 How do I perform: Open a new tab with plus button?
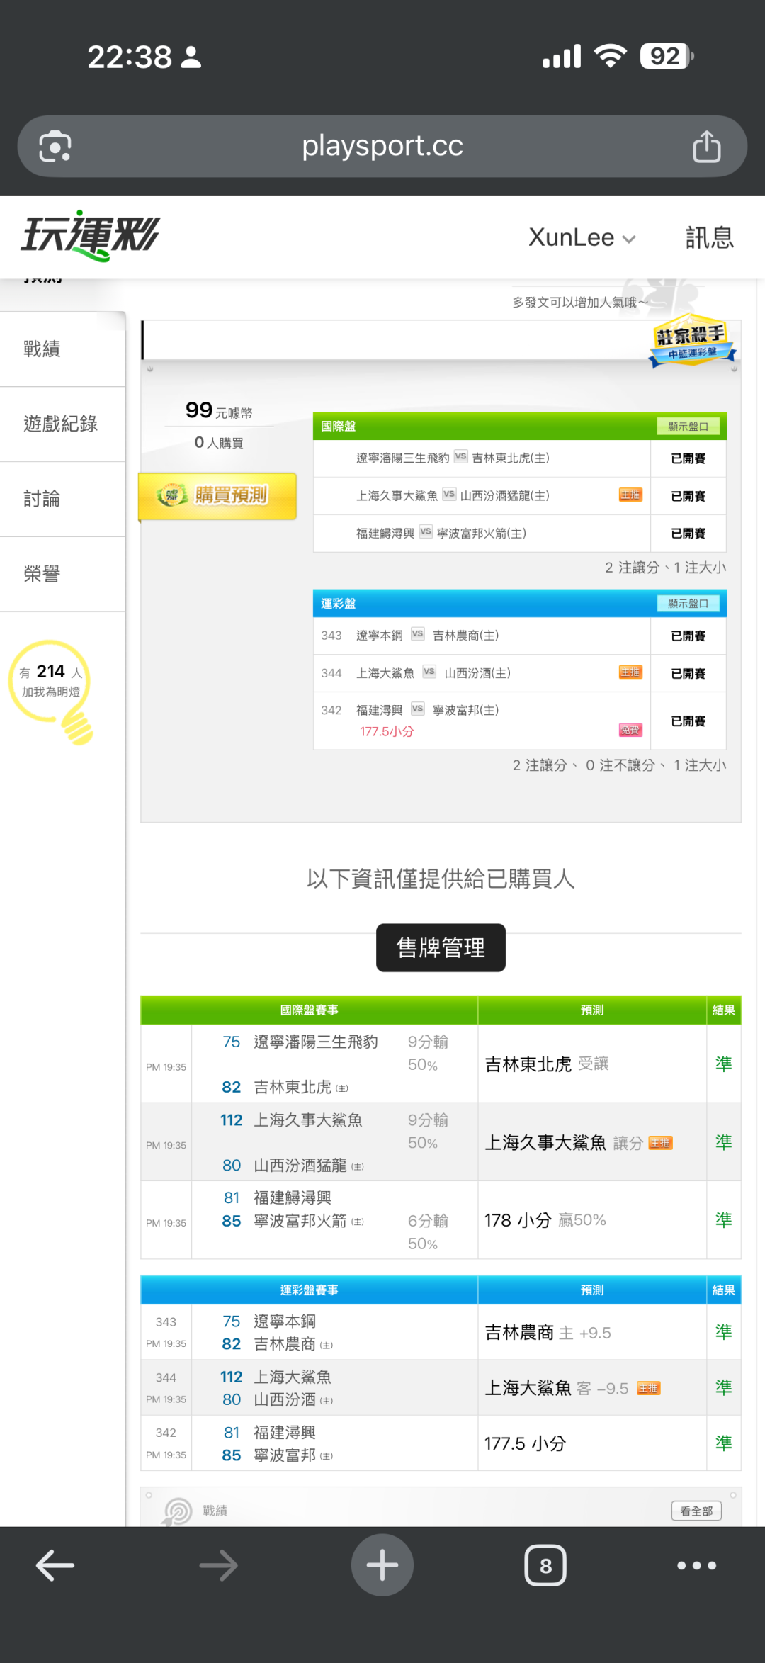382,1565
